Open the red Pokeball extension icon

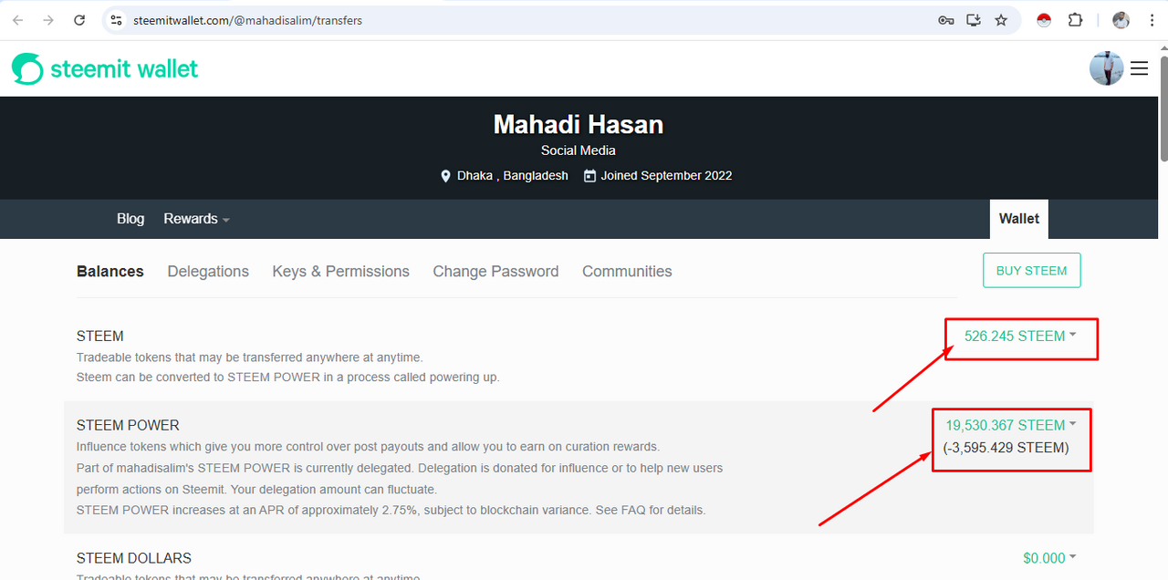tap(1044, 20)
